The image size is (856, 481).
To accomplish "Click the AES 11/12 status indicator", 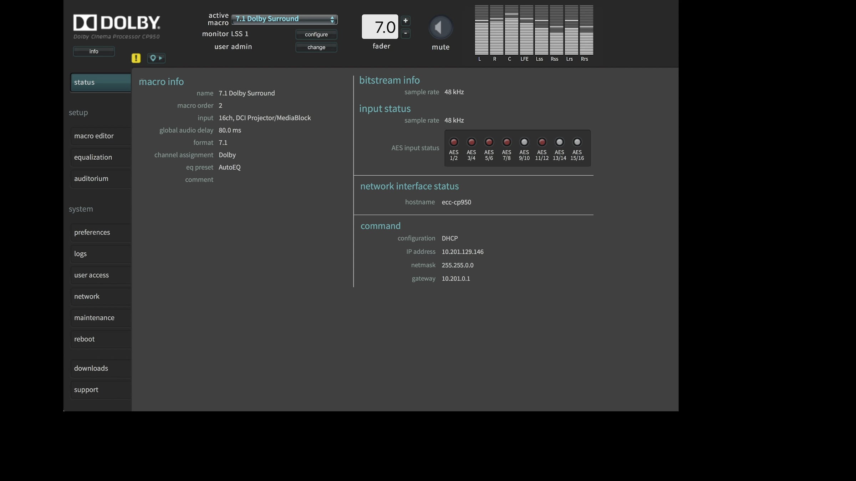I will pos(542,142).
